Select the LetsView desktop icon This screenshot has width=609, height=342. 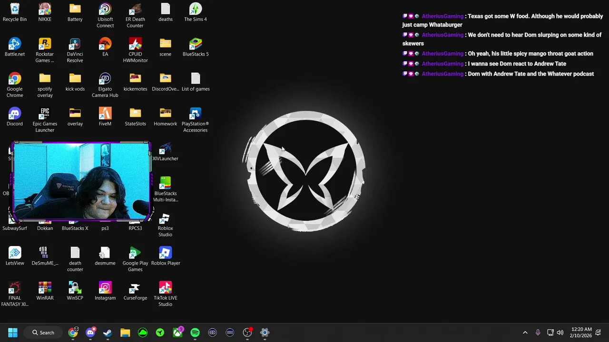point(15,256)
